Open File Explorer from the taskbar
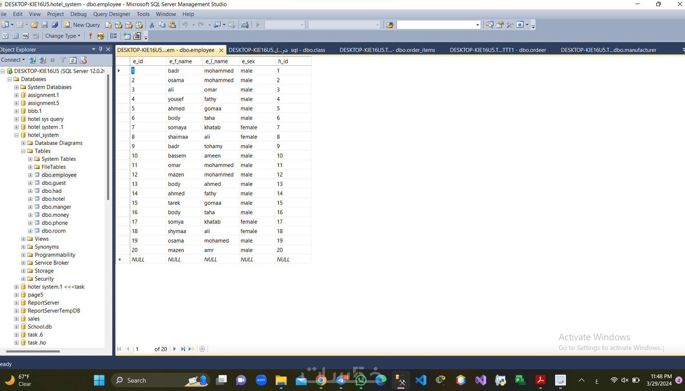This screenshot has width=685, height=391. pyautogui.click(x=281, y=380)
